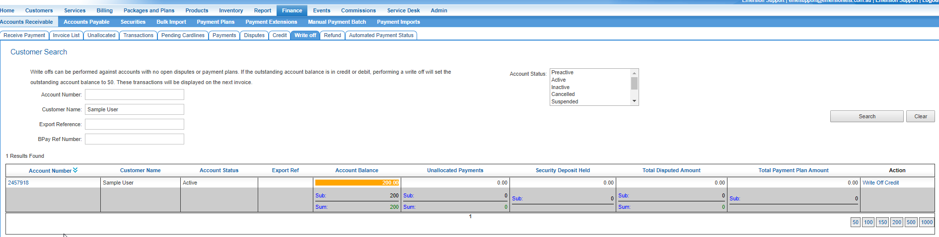The image size is (939, 237).
Task: Click the Clear button
Action: point(920,116)
